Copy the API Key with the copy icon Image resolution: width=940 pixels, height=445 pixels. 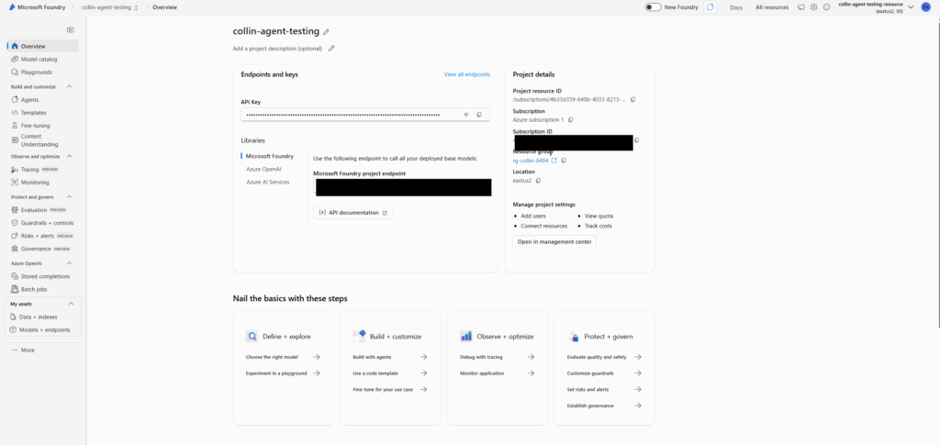479,115
